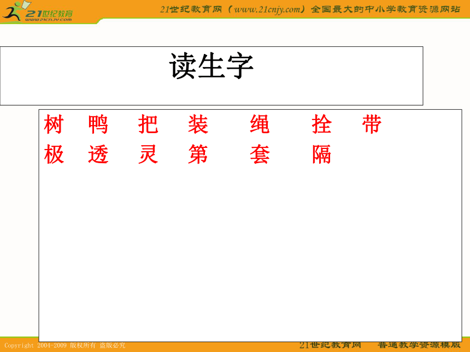Click the red character 装
Image resolution: width=470 pixels, height=352 pixels.
pyautogui.click(x=198, y=124)
